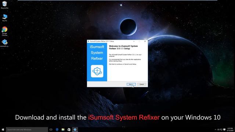Show hidden system tray icons
Screen dimensions: 235x132
pos(216,129)
